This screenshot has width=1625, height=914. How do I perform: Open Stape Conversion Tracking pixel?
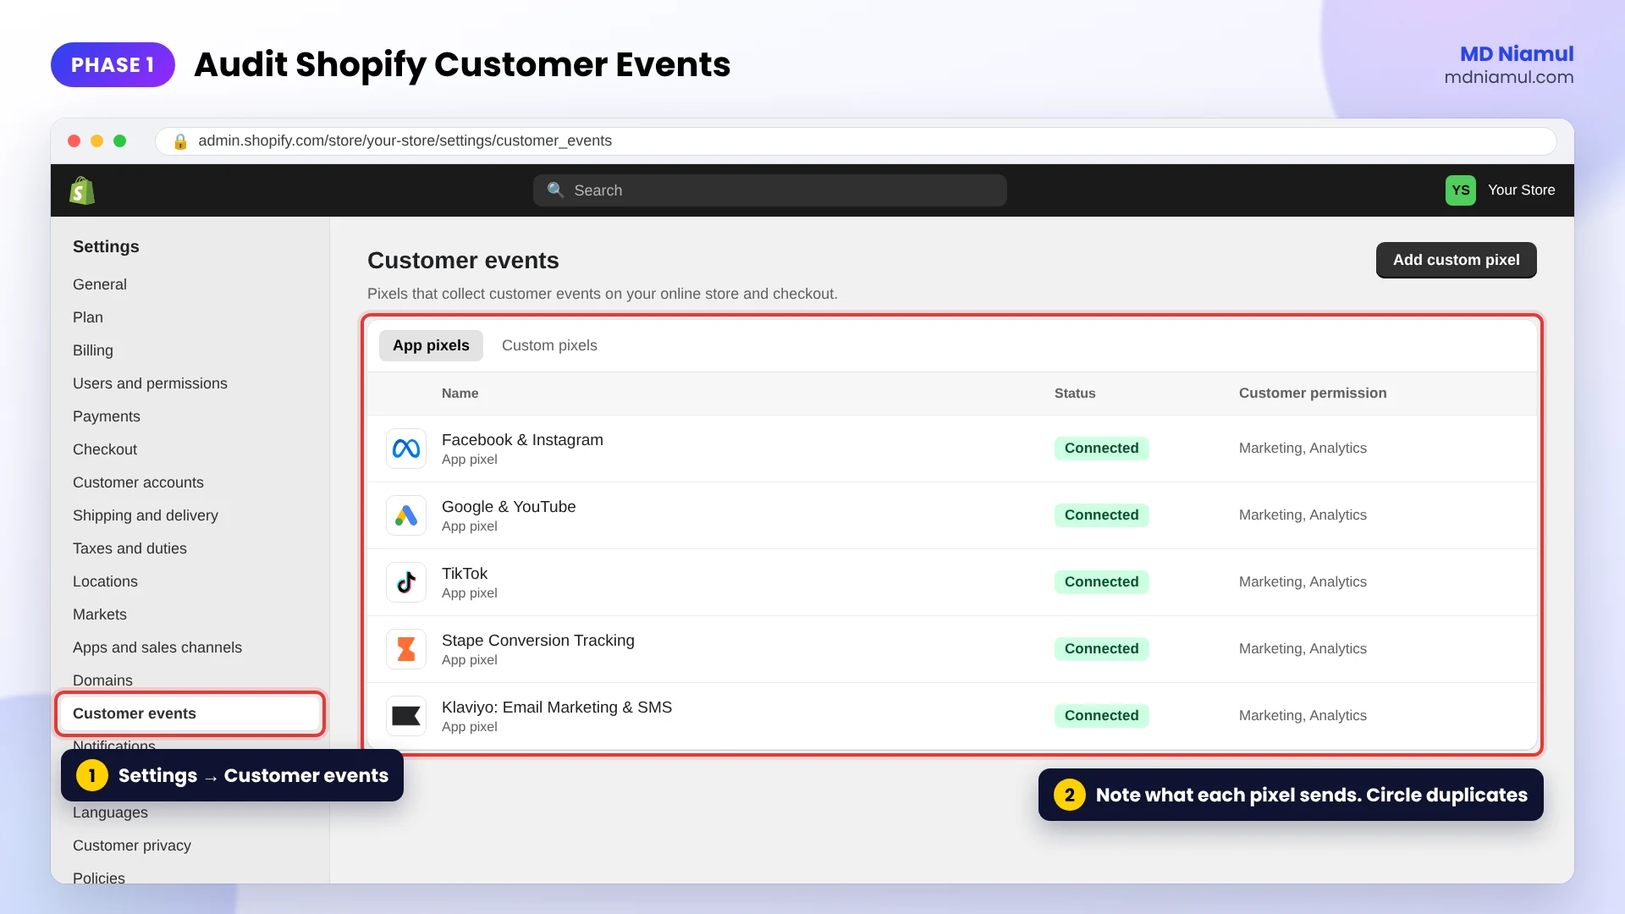click(x=952, y=649)
